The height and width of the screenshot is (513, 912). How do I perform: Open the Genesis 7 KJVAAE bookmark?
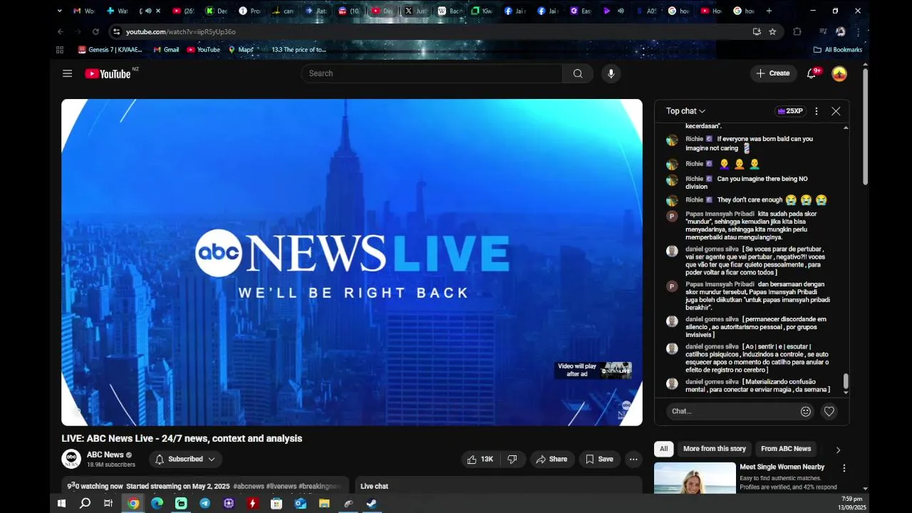(110, 50)
